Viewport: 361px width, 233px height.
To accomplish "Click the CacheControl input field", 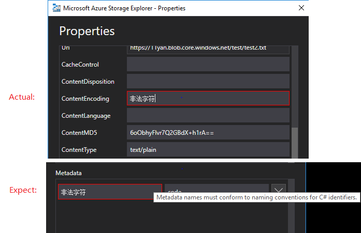I will [208, 64].
